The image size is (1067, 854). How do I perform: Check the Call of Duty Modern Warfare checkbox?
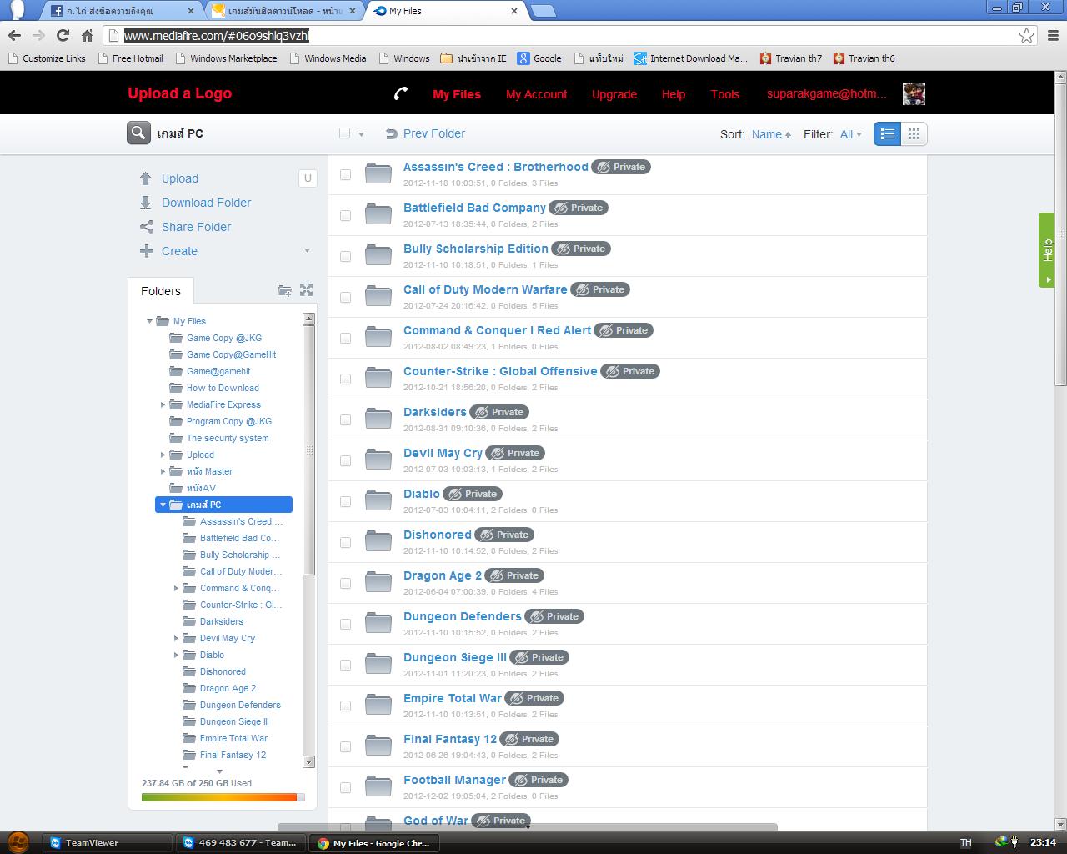pos(345,297)
